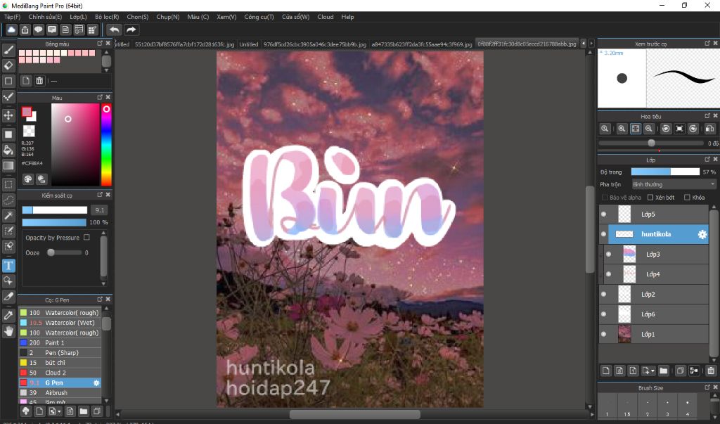This screenshot has width=720, height=424.
Task: Hide the Lớp4 layer
Action: [x=609, y=274]
